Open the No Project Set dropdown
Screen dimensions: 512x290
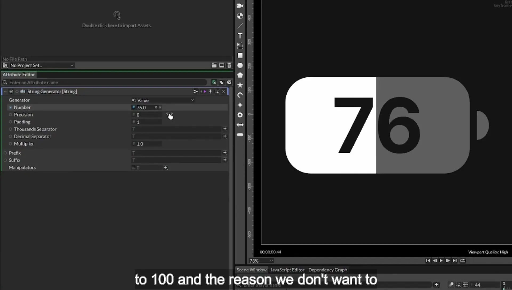tap(42, 65)
